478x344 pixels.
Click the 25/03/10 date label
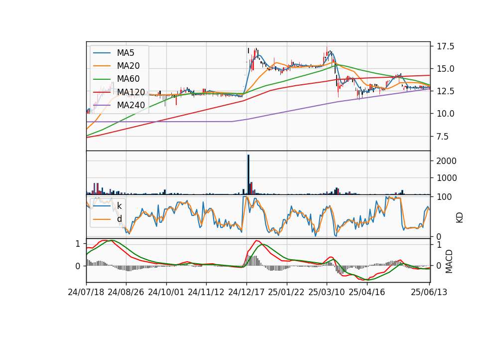pos(327,292)
